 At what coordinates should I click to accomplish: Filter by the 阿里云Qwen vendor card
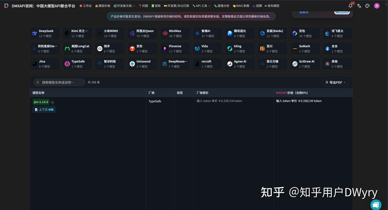[x=143, y=33]
